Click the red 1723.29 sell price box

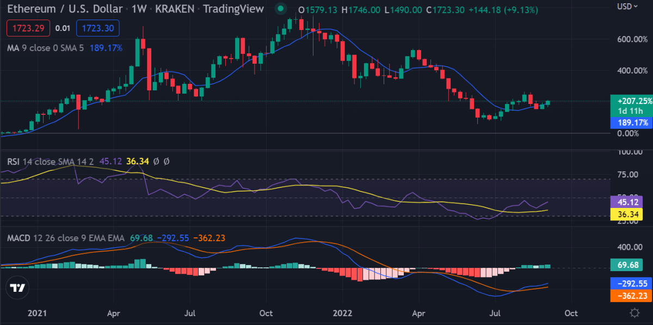coord(28,27)
